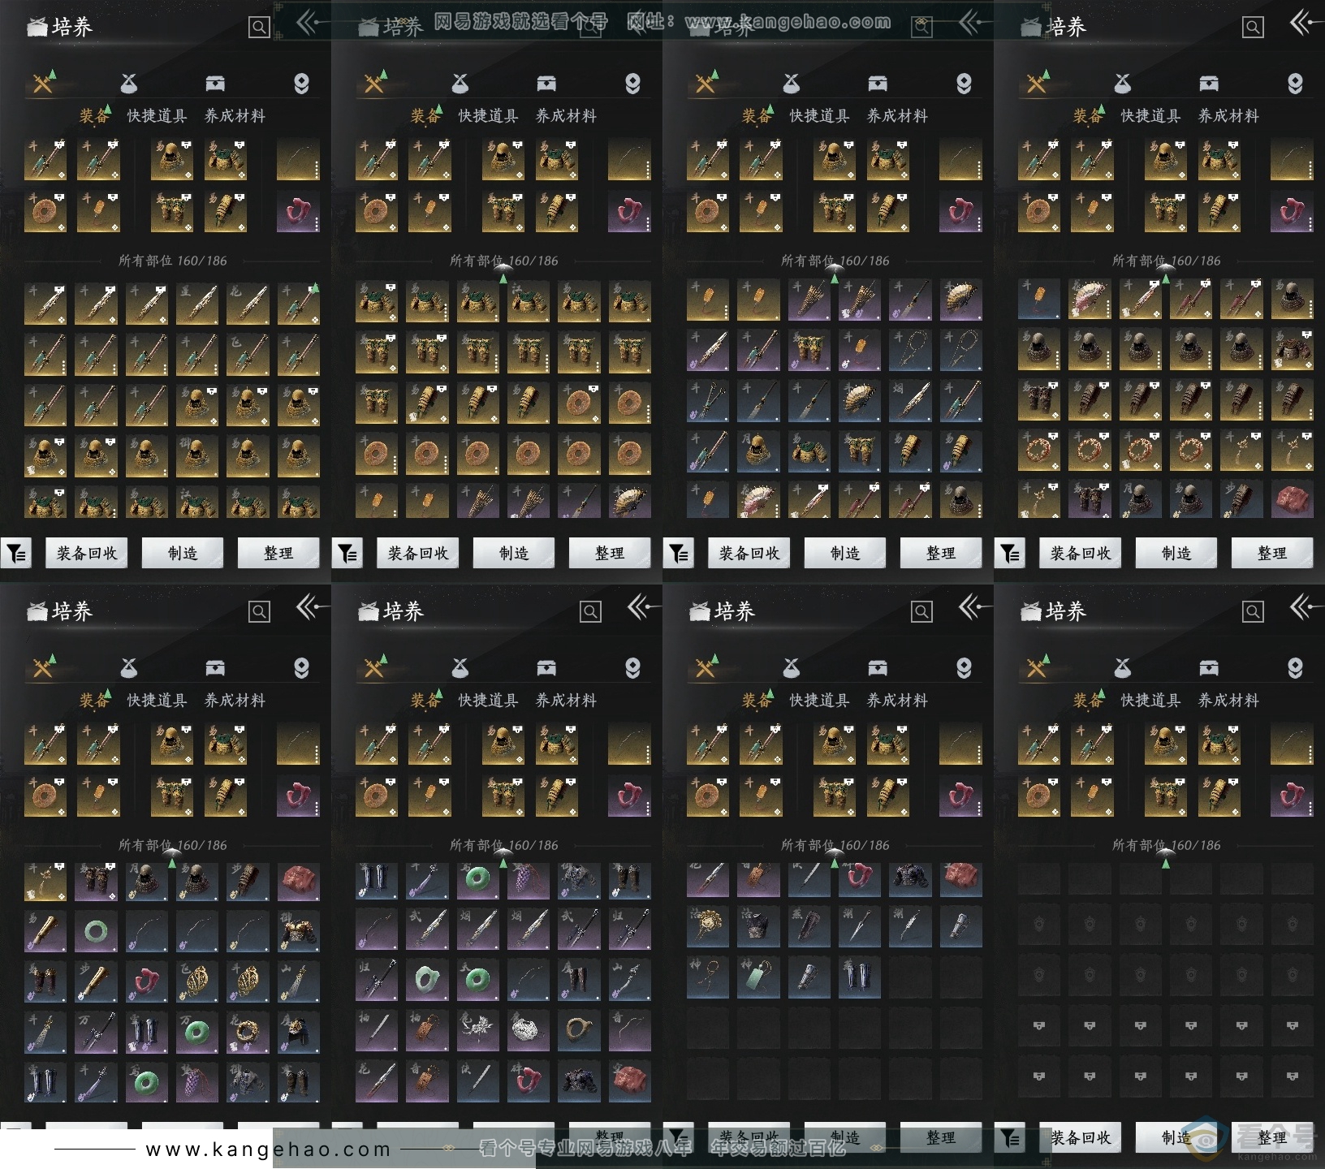Open filter icon beside 装备回收 in fourth panel

point(1010,554)
